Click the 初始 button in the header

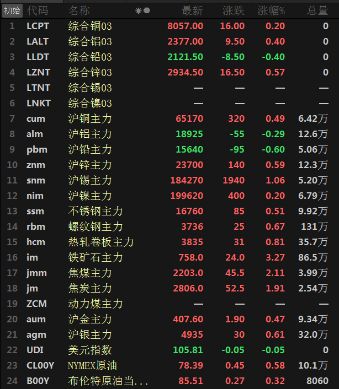coord(12,10)
